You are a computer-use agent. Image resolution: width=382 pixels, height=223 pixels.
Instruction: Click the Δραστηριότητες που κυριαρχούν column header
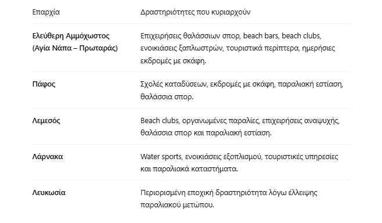(195, 12)
